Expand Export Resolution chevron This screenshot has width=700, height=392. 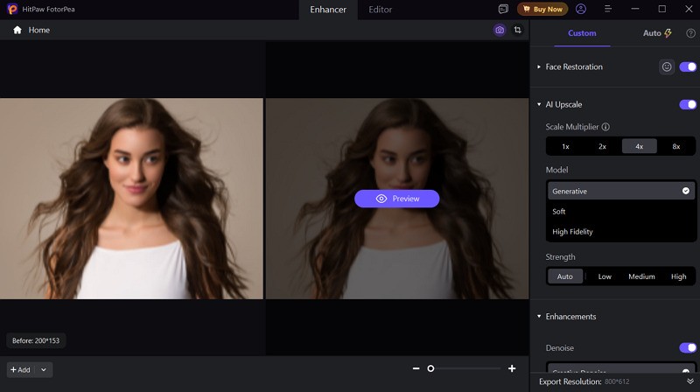[x=690, y=381]
